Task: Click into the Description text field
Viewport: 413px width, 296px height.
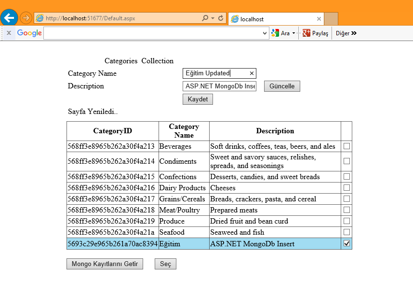Action: click(219, 86)
